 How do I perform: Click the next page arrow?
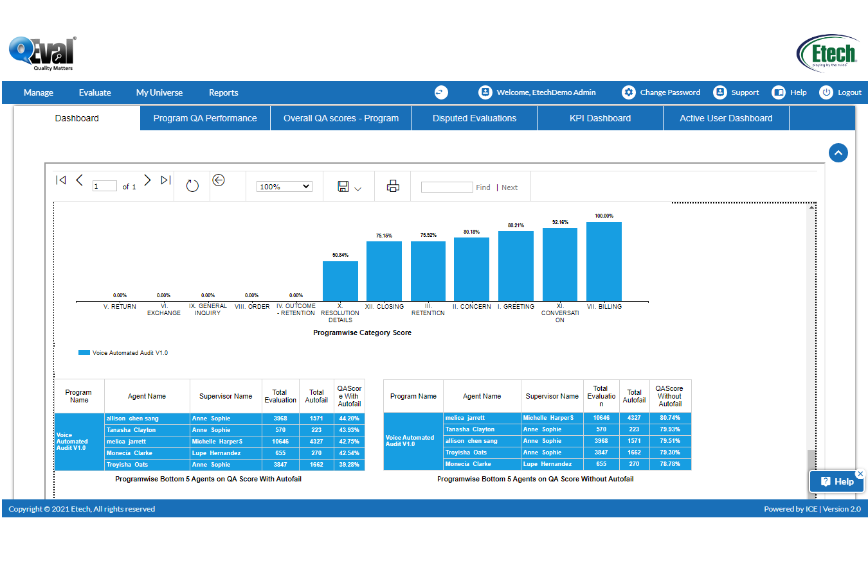coord(147,180)
